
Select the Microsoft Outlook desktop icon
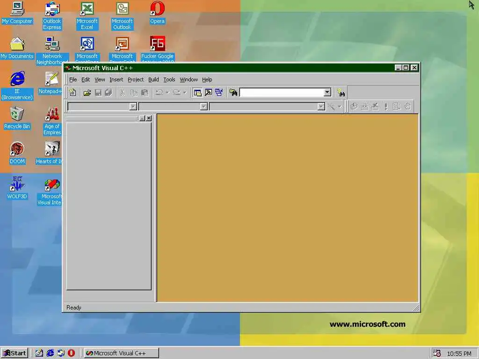pos(122,16)
